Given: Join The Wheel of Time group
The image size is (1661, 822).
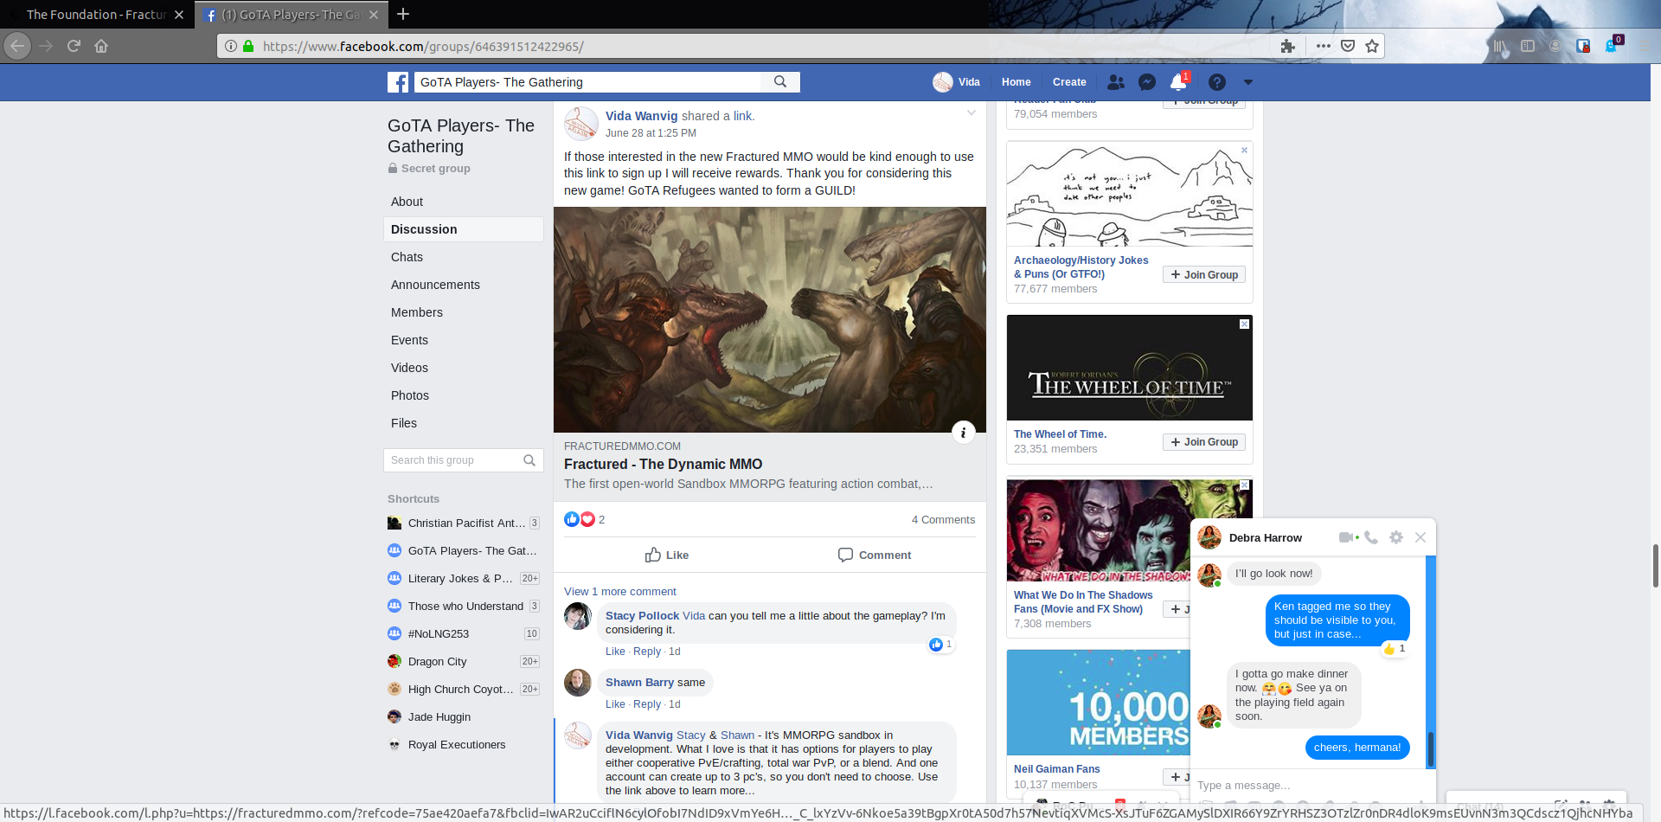Looking at the screenshot, I should [x=1204, y=441].
